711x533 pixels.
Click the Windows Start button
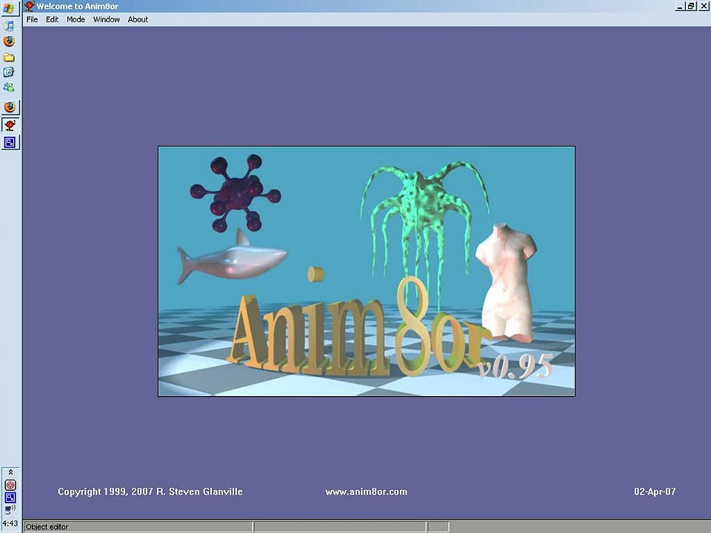coord(9,9)
